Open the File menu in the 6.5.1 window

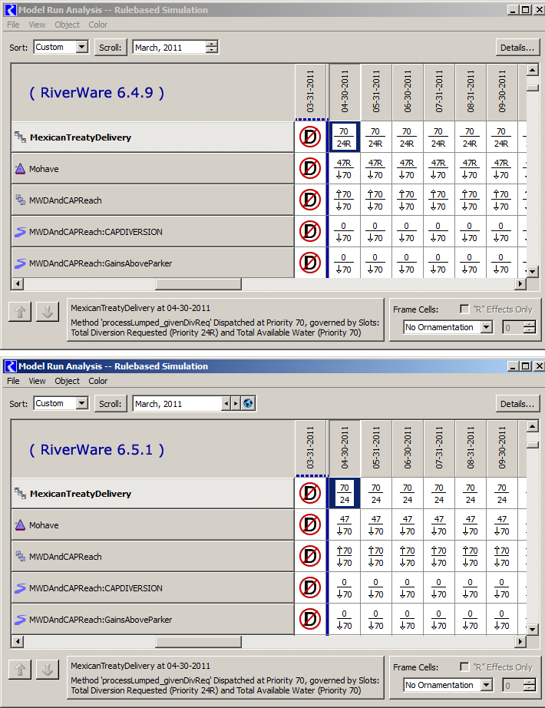(x=13, y=381)
